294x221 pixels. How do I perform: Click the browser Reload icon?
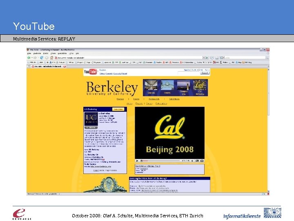point(42,58)
